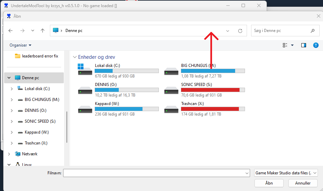Click Lokal disk (C:) drive icon
Image resolution: width=323 pixels, height=191 pixels.
85,69
